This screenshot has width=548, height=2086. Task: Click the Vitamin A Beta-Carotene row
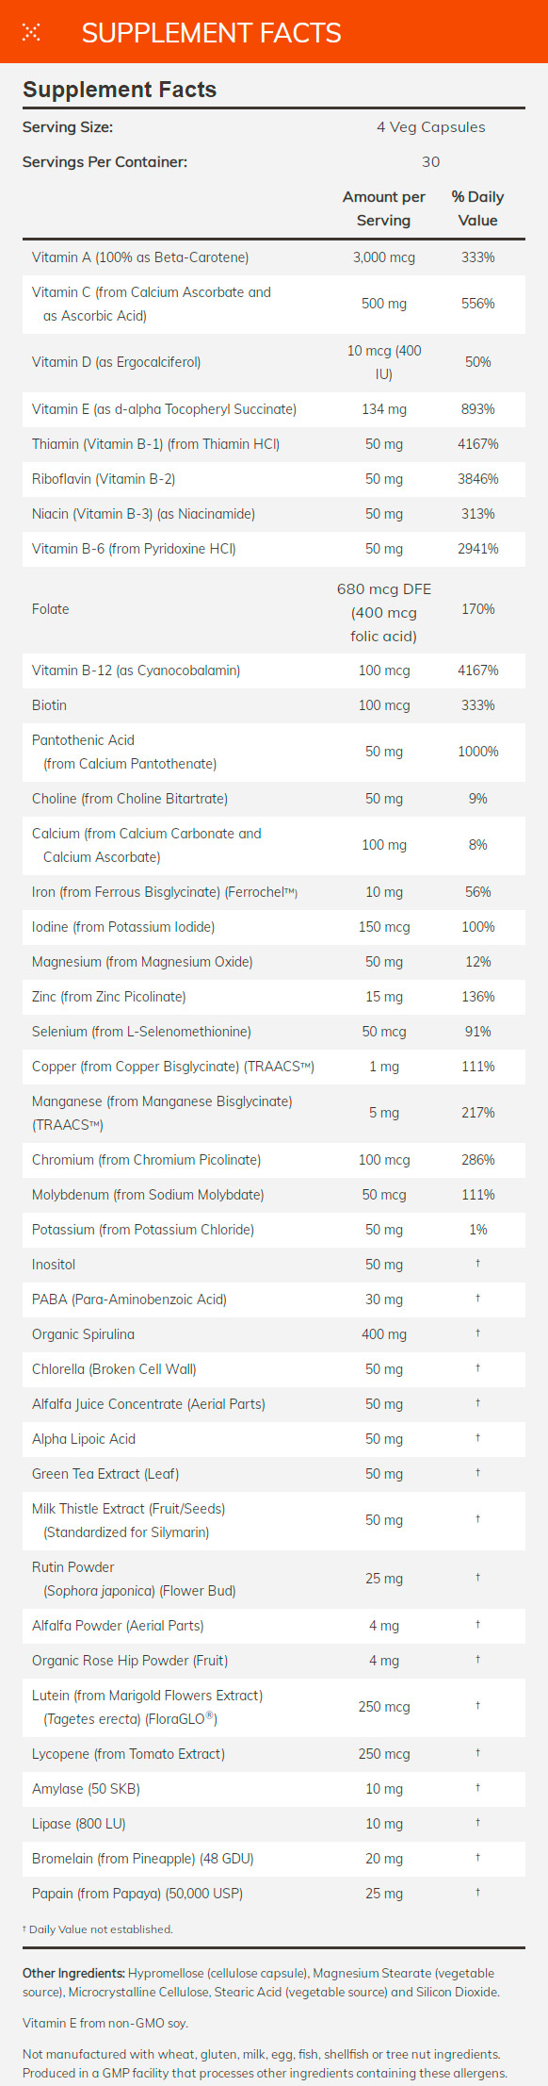click(274, 257)
